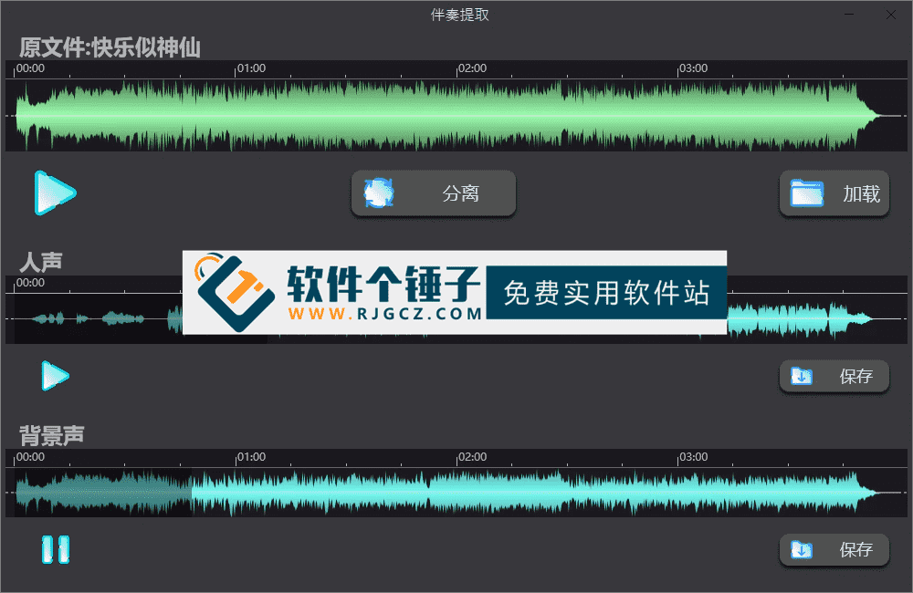Click the 01:00 marker on the background timeline
The width and height of the screenshot is (913, 593).
251,456
